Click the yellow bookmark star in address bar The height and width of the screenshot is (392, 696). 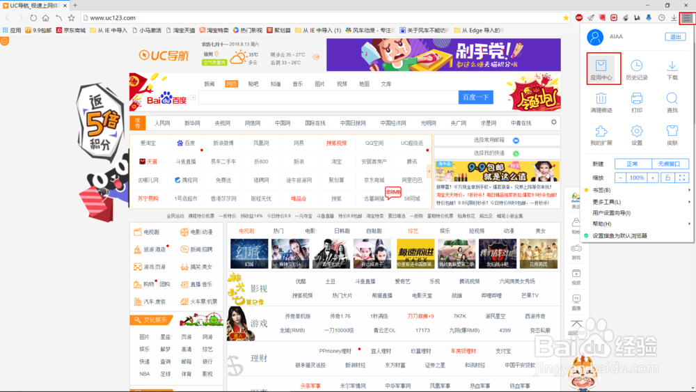coord(566,18)
